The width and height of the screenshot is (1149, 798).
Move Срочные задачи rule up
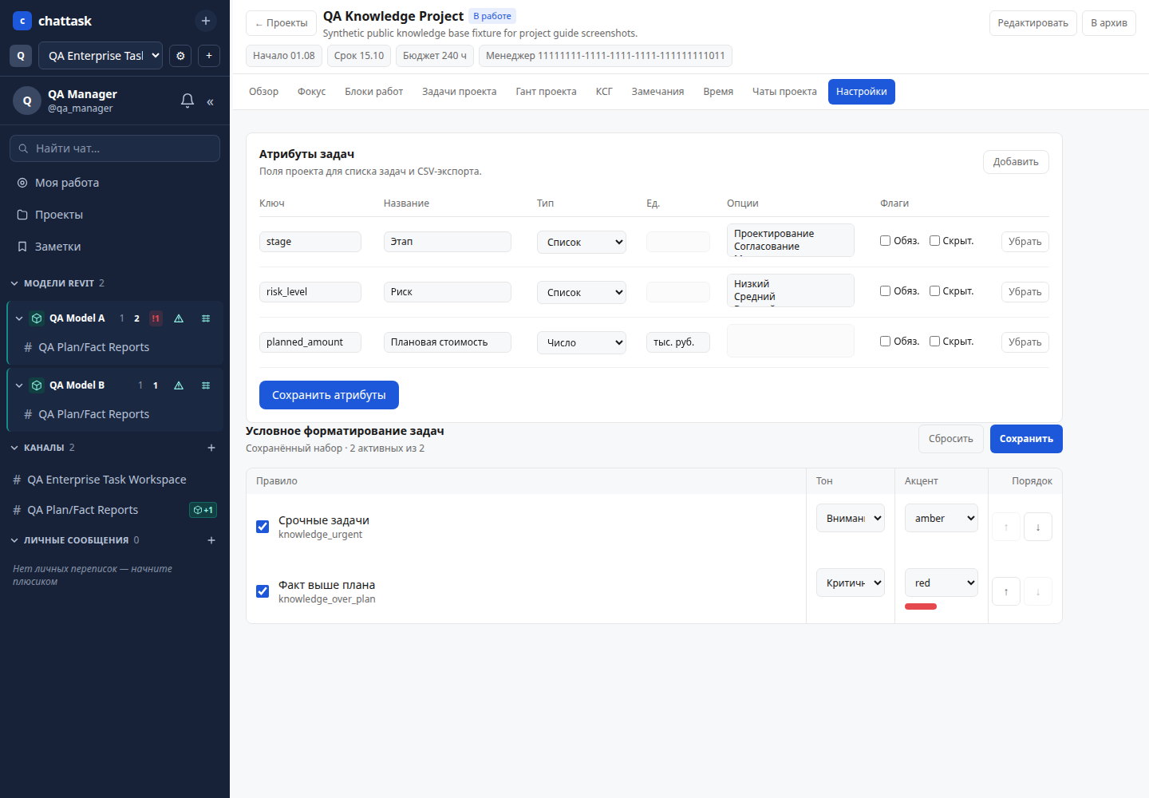coord(1006,527)
